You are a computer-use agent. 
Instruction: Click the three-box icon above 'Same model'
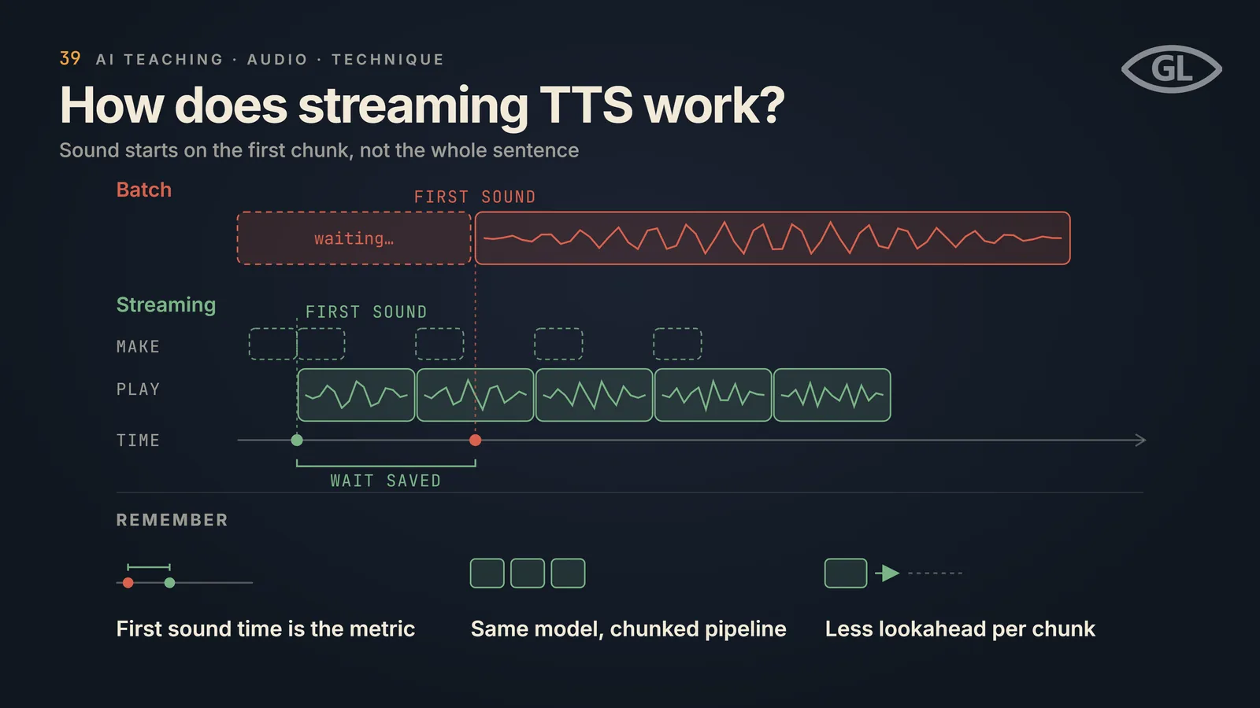(x=528, y=573)
